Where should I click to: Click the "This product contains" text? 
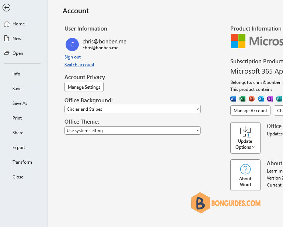click(x=251, y=89)
